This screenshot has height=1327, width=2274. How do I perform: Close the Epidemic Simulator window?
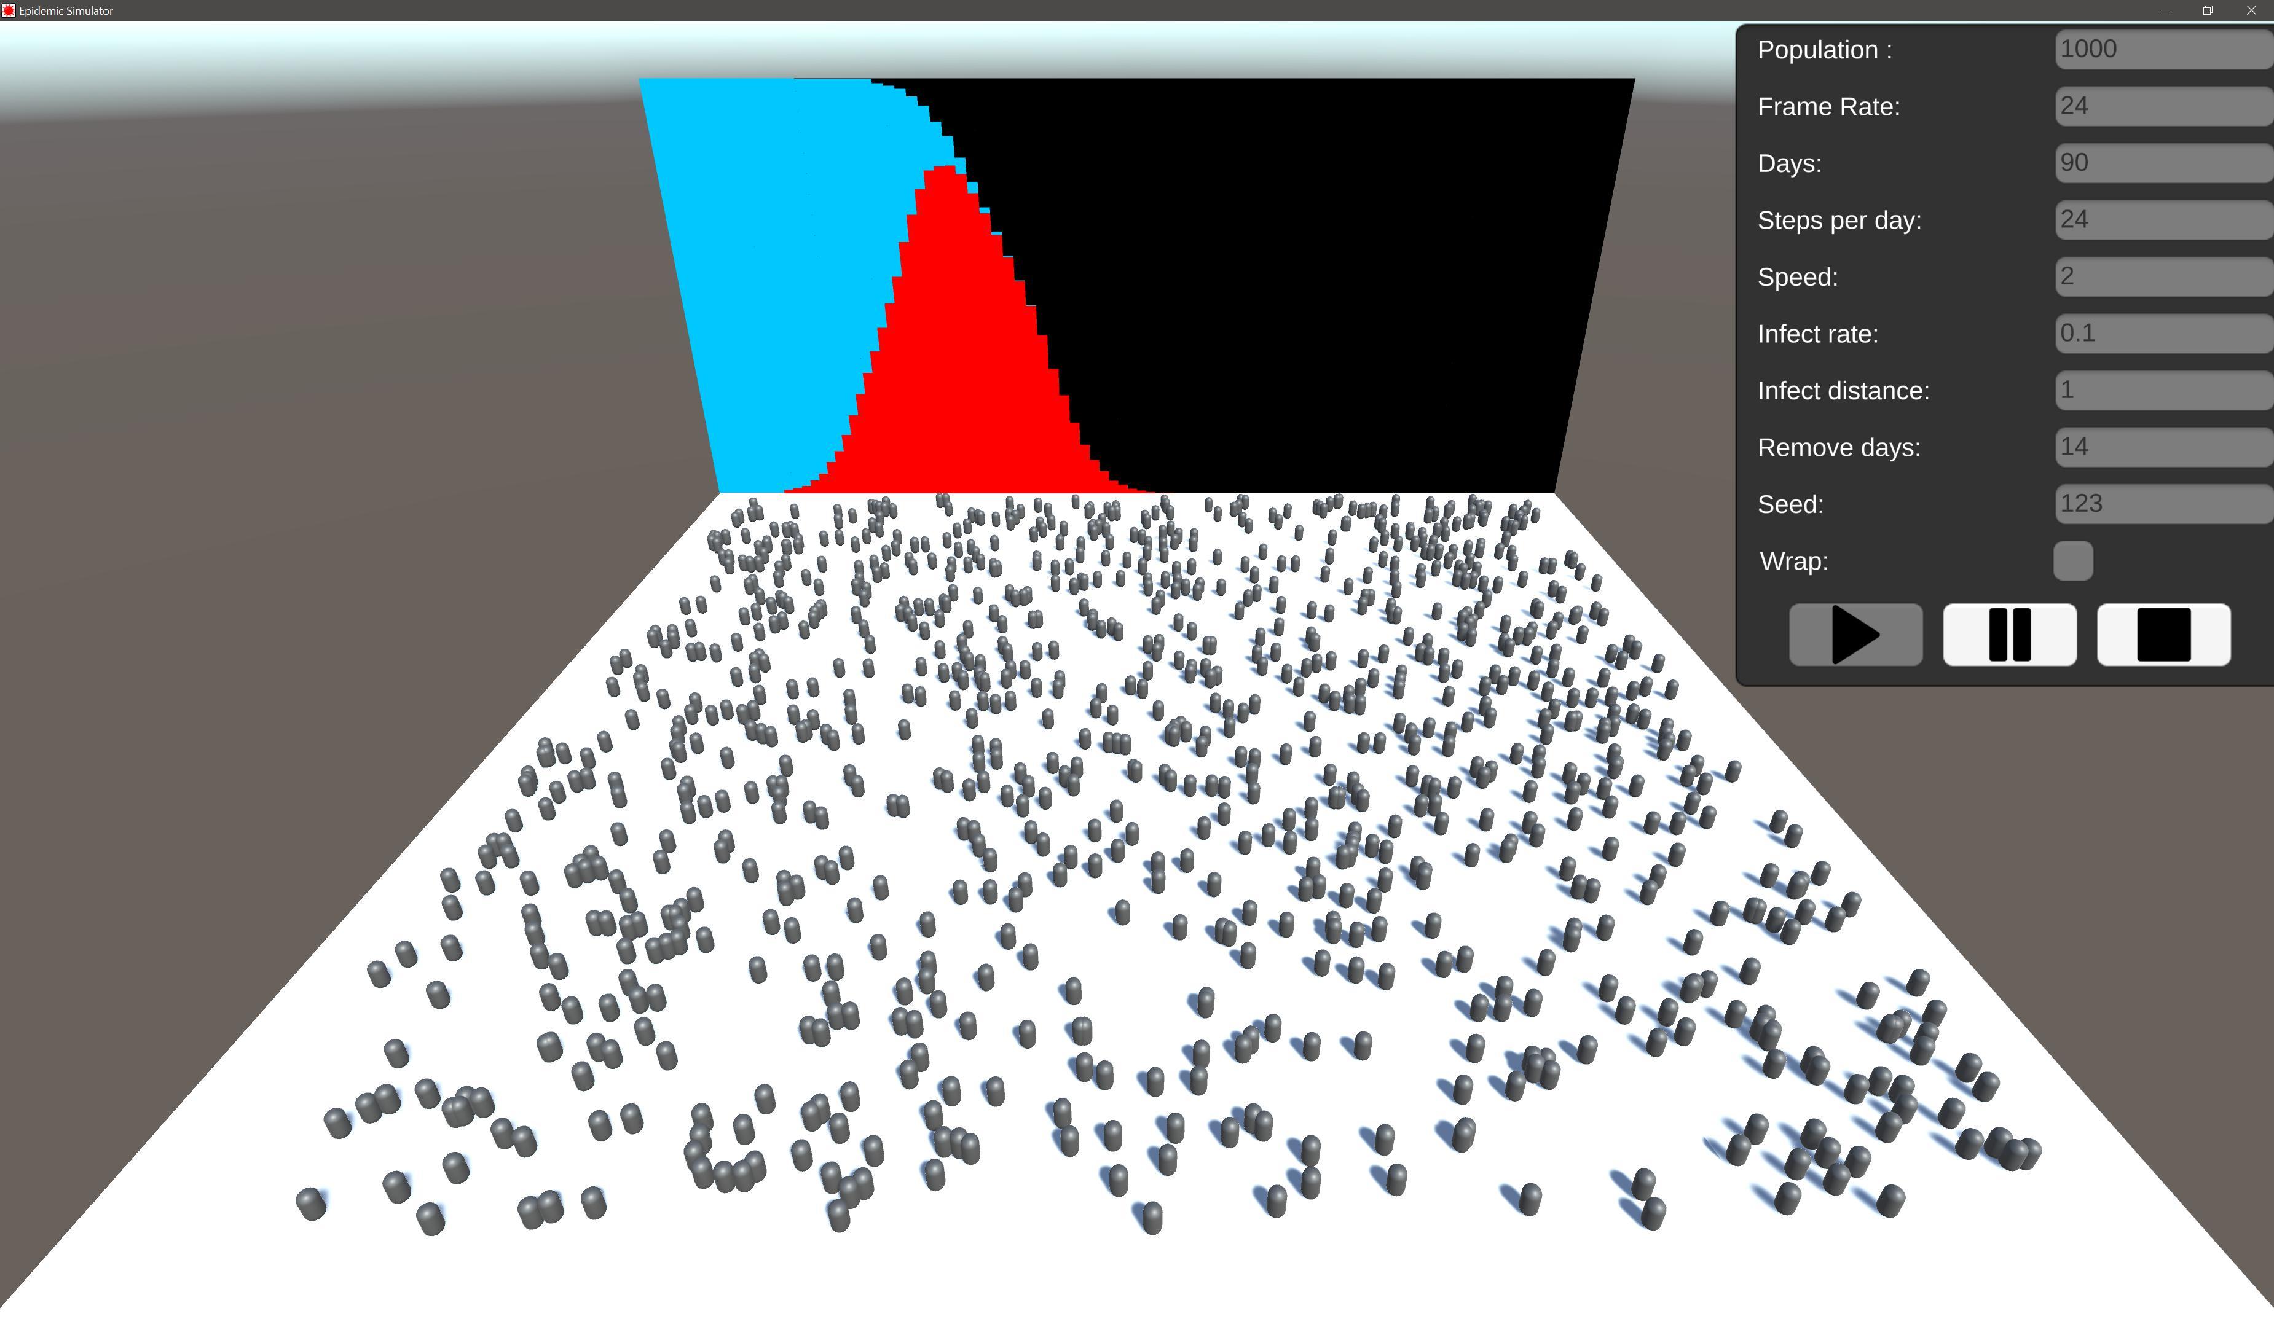point(2251,10)
